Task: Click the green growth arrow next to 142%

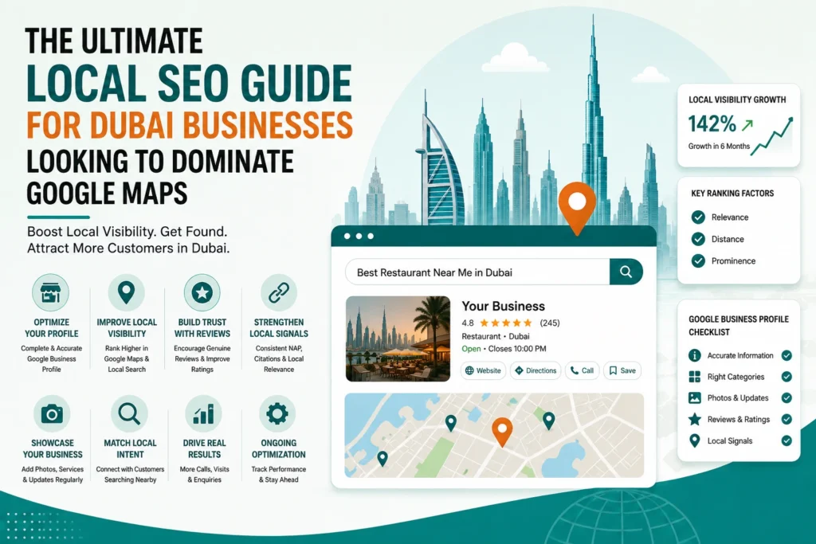Action: pos(747,125)
